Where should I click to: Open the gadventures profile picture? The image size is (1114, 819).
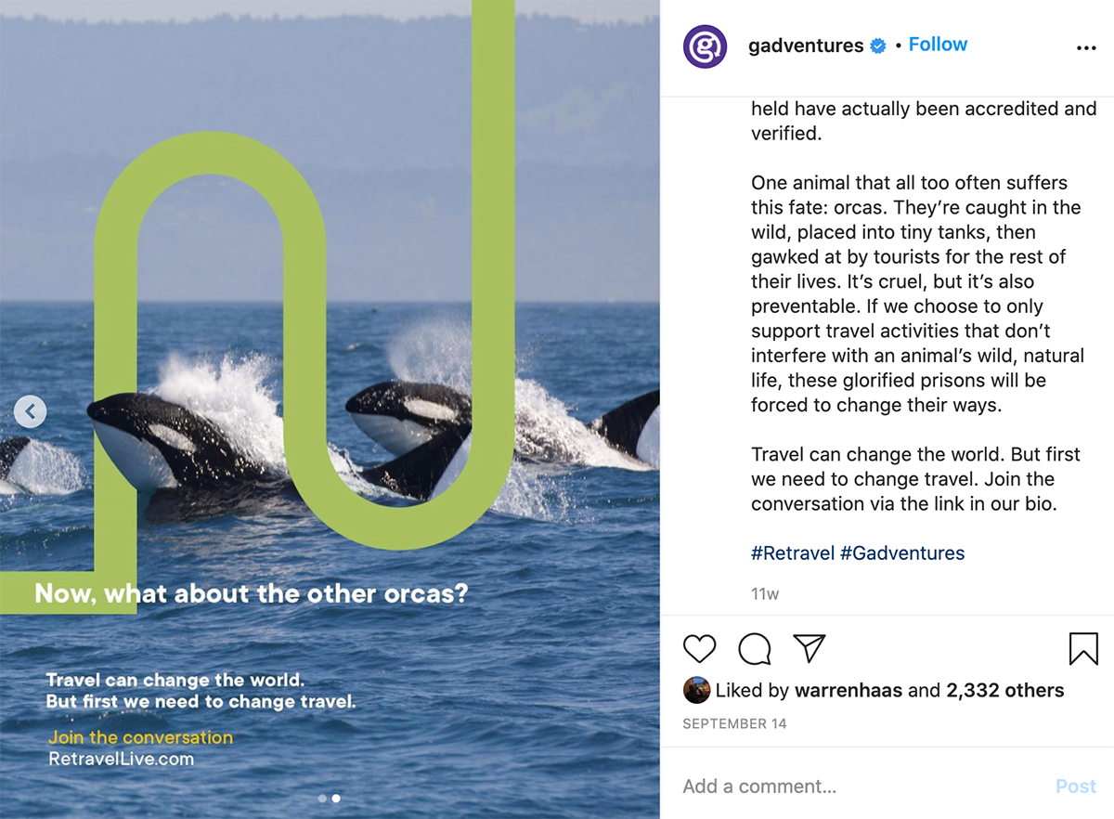click(705, 46)
